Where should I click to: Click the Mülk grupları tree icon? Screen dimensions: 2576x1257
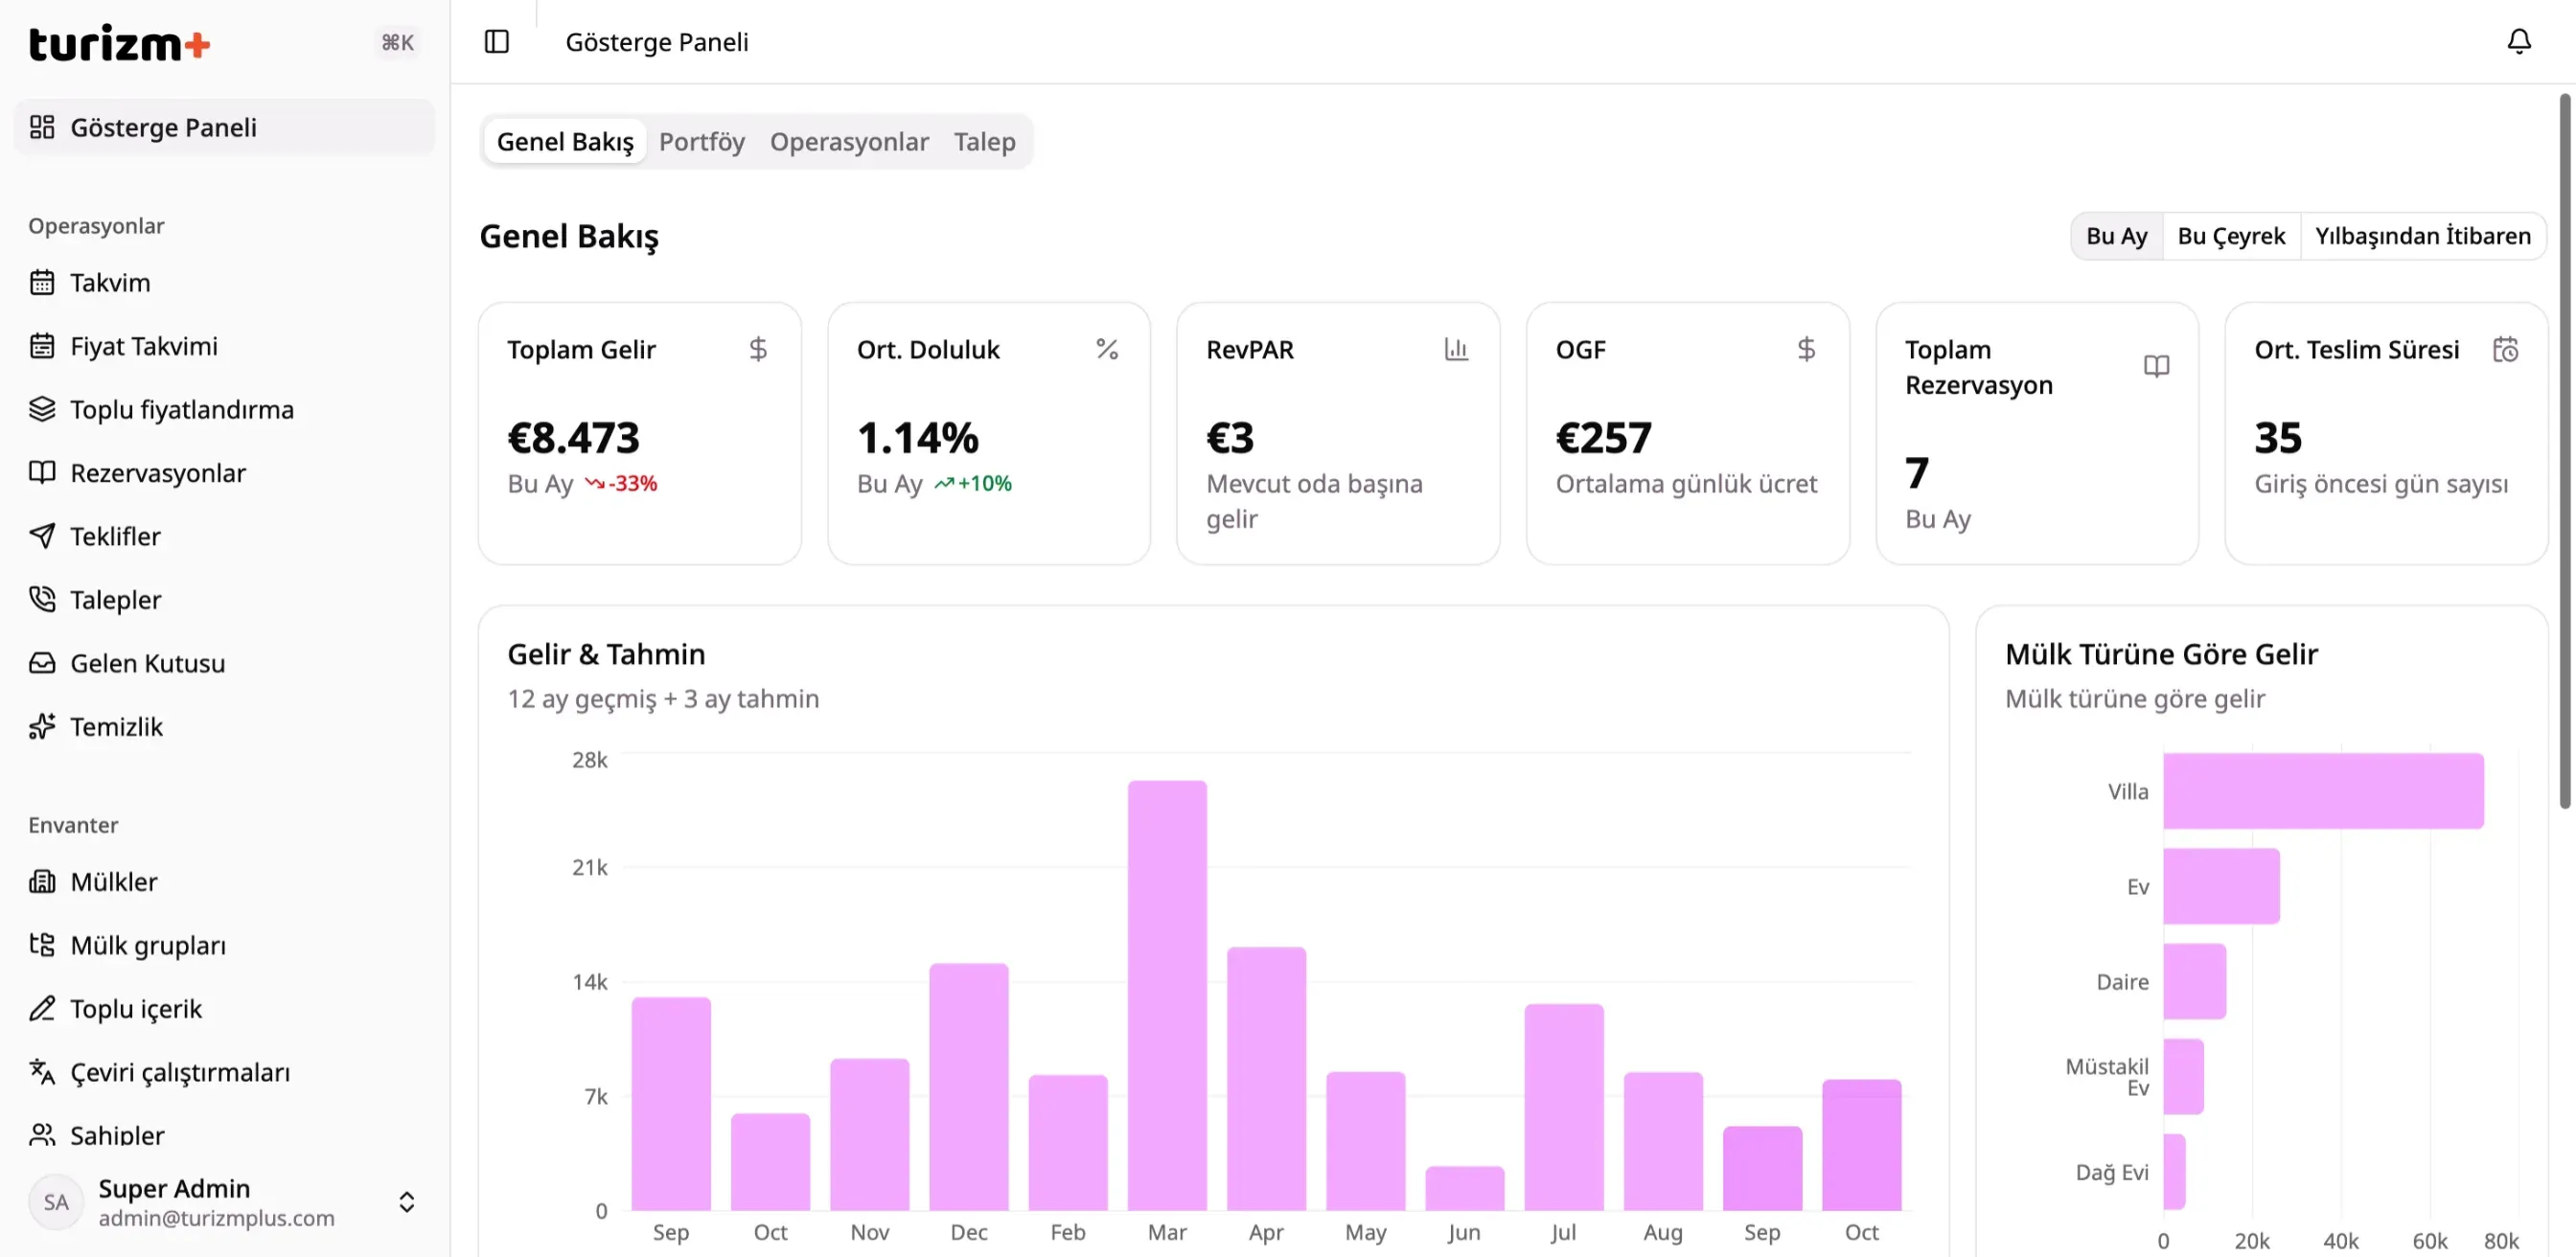pos(42,946)
